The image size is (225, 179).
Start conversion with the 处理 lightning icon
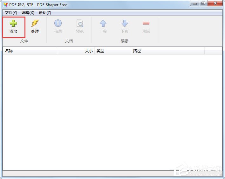tap(35, 23)
